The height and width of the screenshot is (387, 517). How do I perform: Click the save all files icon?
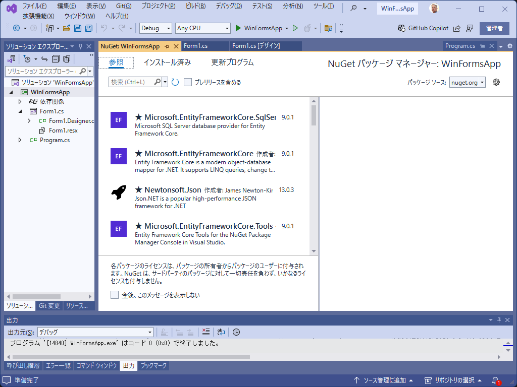89,28
